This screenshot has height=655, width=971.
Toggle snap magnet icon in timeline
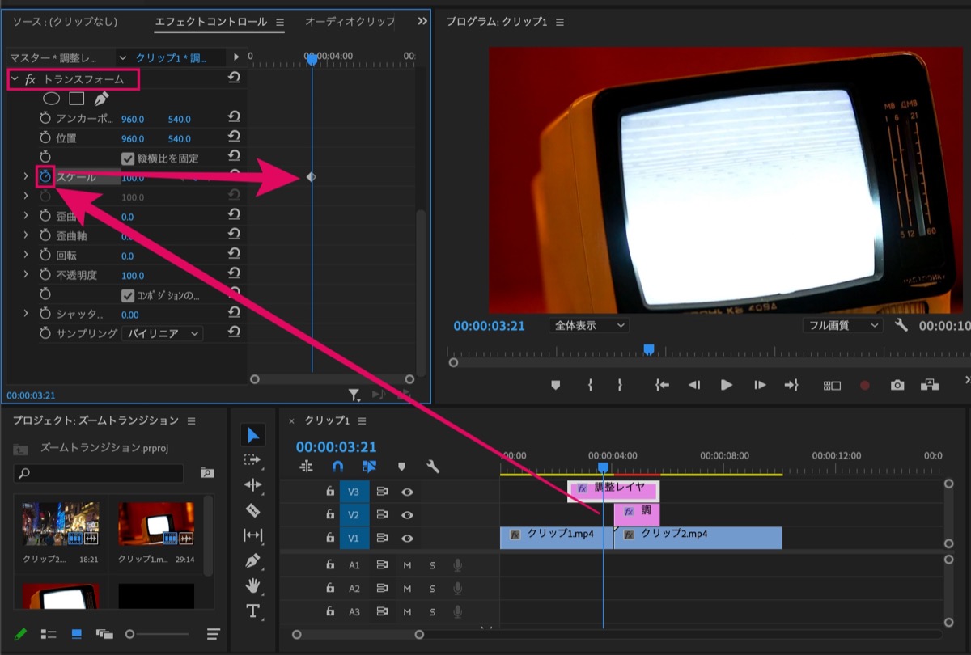coord(338,466)
